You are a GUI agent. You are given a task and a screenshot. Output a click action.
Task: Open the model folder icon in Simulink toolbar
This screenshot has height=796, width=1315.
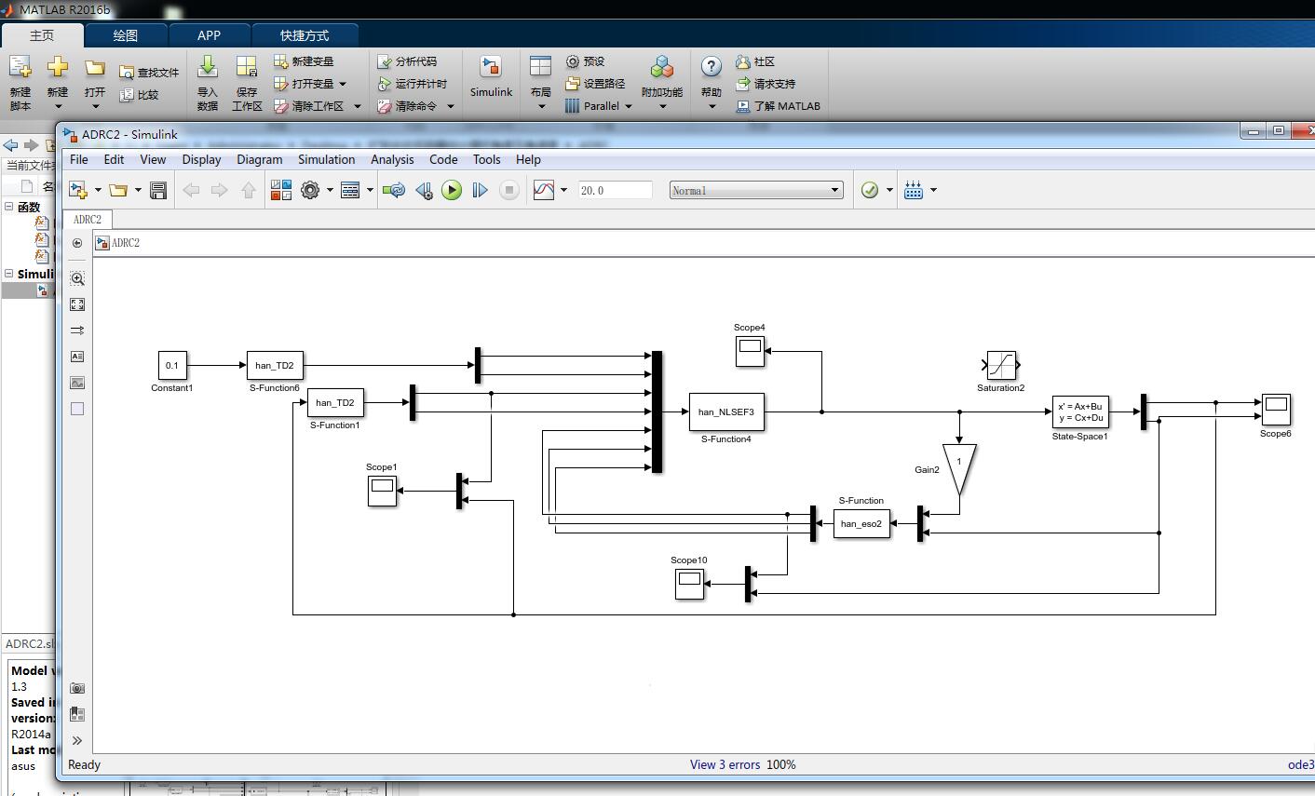pyautogui.click(x=118, y=190)
